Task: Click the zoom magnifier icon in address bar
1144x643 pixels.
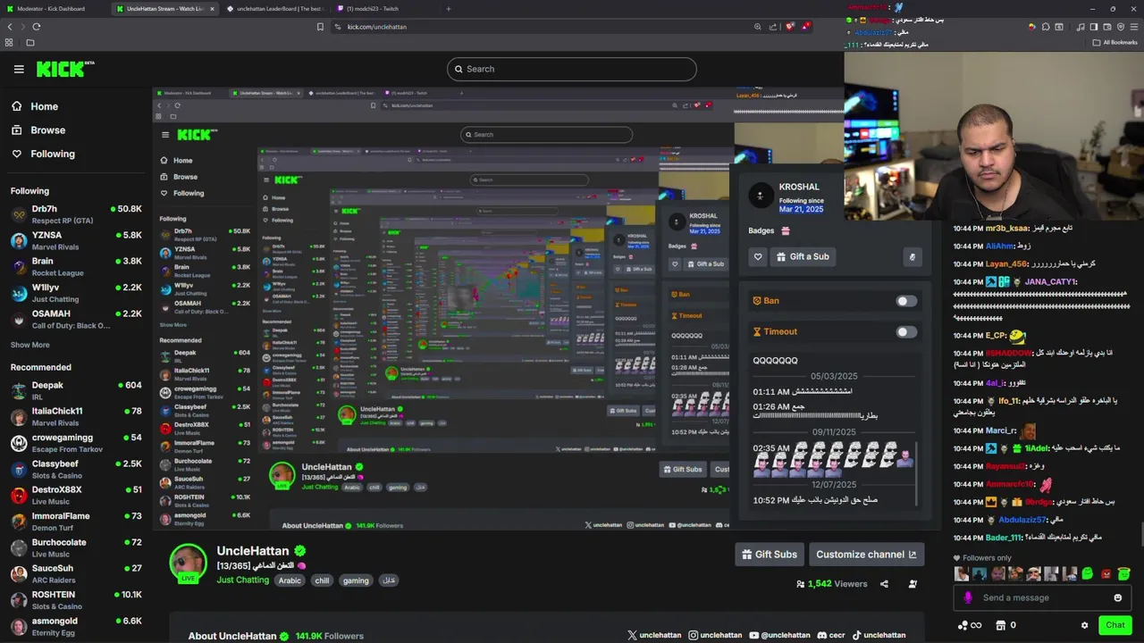Action: (757, 27)
